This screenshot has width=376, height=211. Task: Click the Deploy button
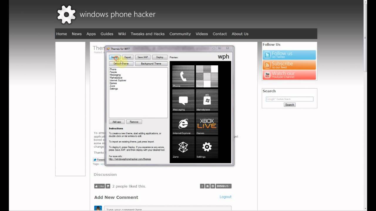click(160, 57)
